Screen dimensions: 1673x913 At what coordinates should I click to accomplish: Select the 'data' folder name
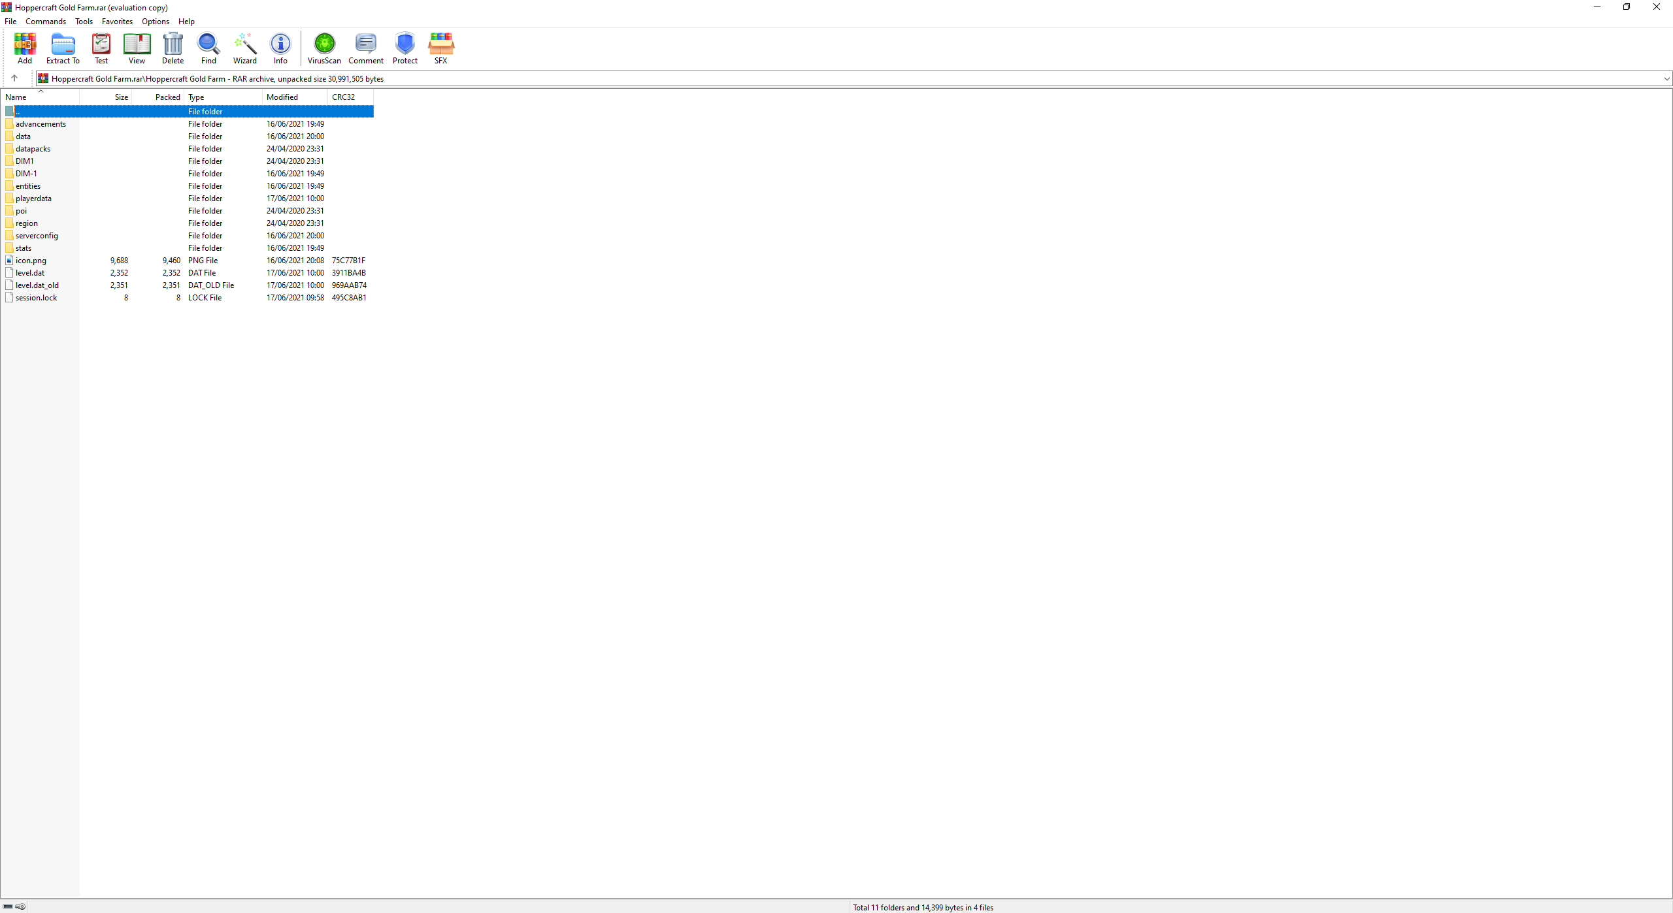[x=23, y=136]
